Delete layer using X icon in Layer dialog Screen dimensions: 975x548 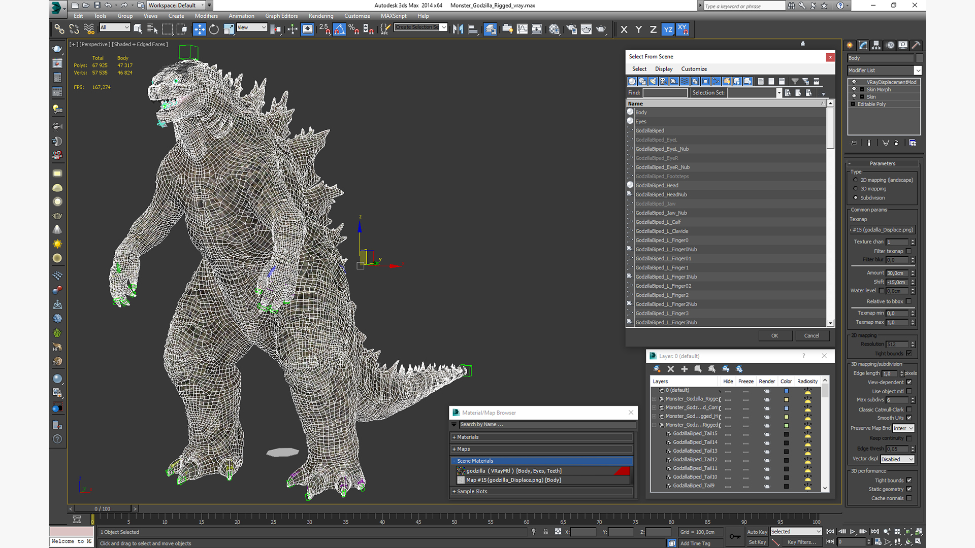pos(670,369)
